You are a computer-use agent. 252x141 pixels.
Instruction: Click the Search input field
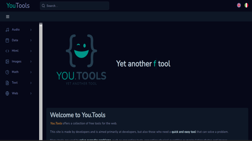click(x=74, y=6)
